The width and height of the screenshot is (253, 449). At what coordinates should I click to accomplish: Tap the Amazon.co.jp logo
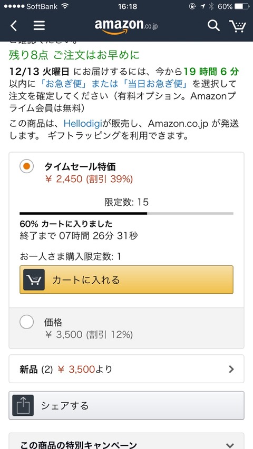(126, 26)
